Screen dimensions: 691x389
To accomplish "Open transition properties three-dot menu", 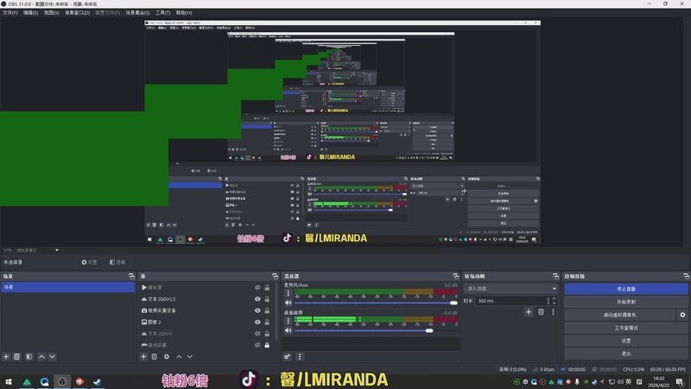I will coord(553,312).
